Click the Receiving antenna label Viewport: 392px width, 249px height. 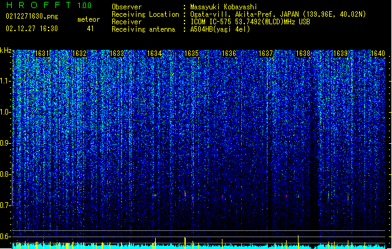[x=143, y=29]
